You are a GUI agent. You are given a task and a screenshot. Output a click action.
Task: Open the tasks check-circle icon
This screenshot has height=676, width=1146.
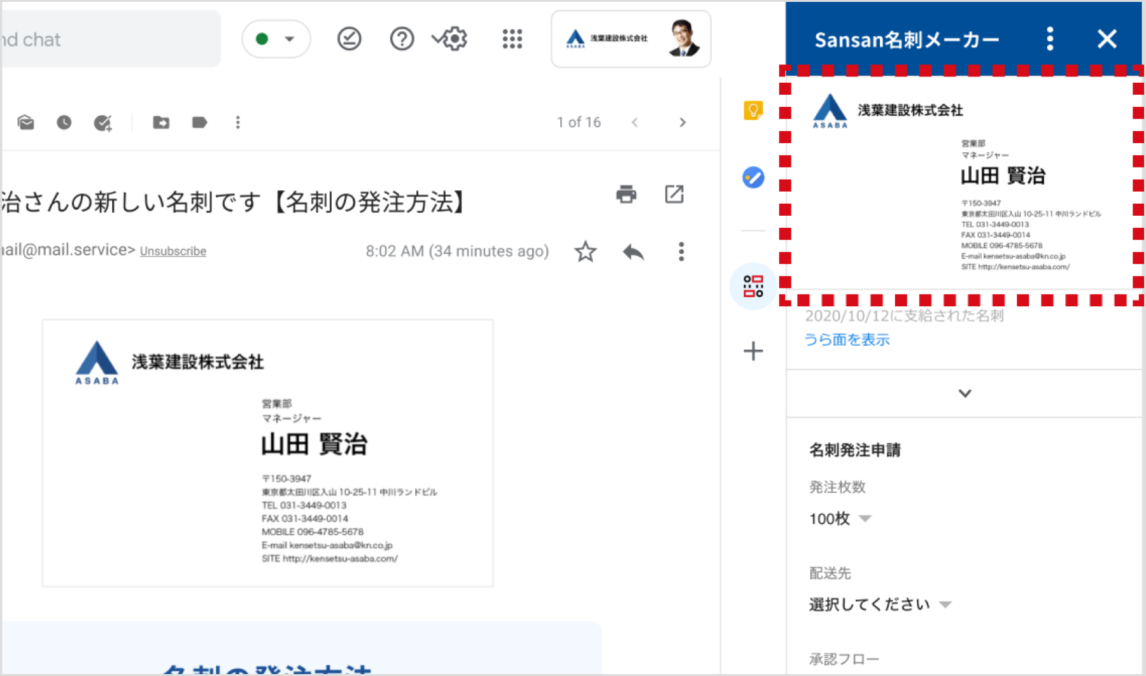[x=349, y=39]
